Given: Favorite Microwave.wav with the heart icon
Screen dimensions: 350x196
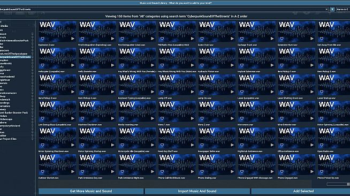Looking at the screenshot, I should (x=242, y=118).
